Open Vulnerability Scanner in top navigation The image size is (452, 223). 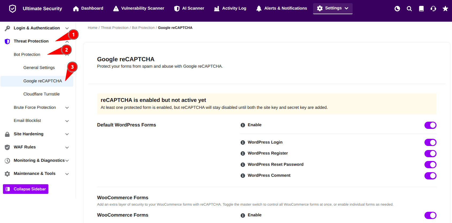pyautogui.click(x=139, y=9)
